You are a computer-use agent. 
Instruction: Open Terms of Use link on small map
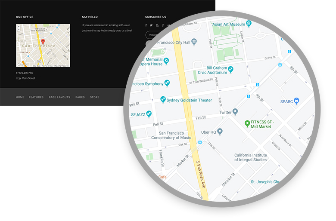(x=47, y=66)
